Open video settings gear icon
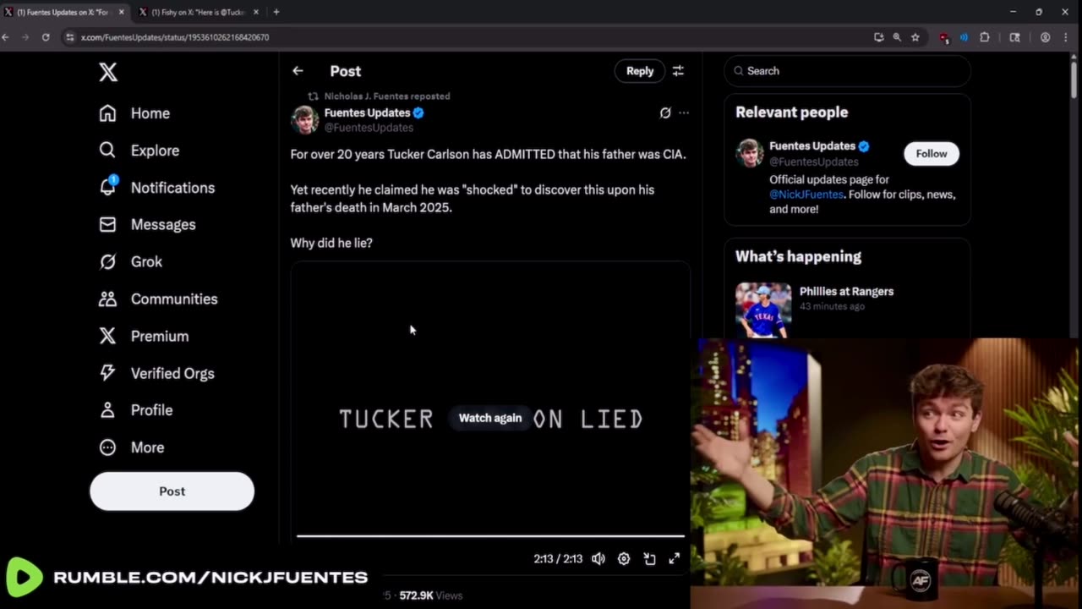The height and width of the screenshot is (609, 1082). 624,559
